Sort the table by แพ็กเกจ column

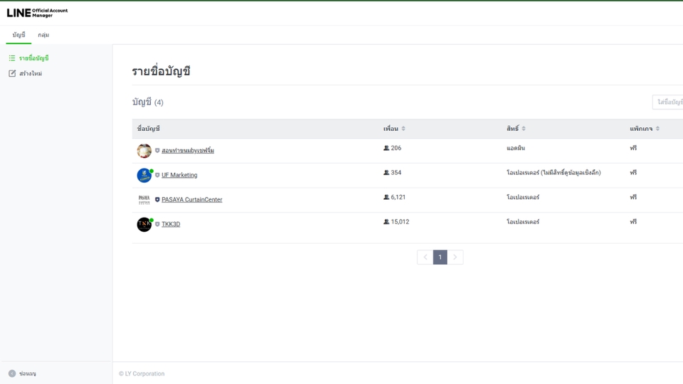pyautogui.click(x=645, y=129)
